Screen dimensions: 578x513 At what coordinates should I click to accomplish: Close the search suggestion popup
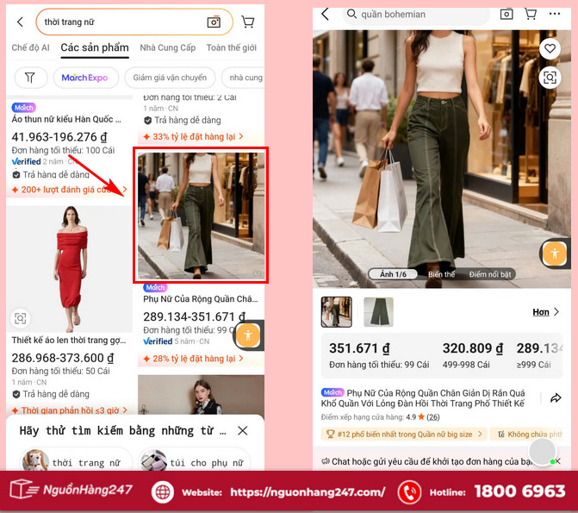pyautogui.click(x=242, y=430)
